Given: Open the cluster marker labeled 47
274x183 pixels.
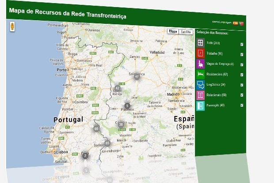Looking at the screenshot, I should 137,76.
